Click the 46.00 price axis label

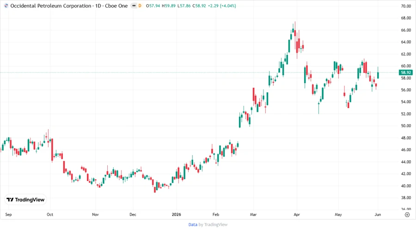coord(406,150)
